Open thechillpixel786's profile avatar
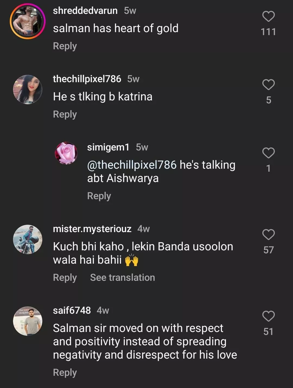This screenshot has height=388, width=293. [x=28, y=90]
